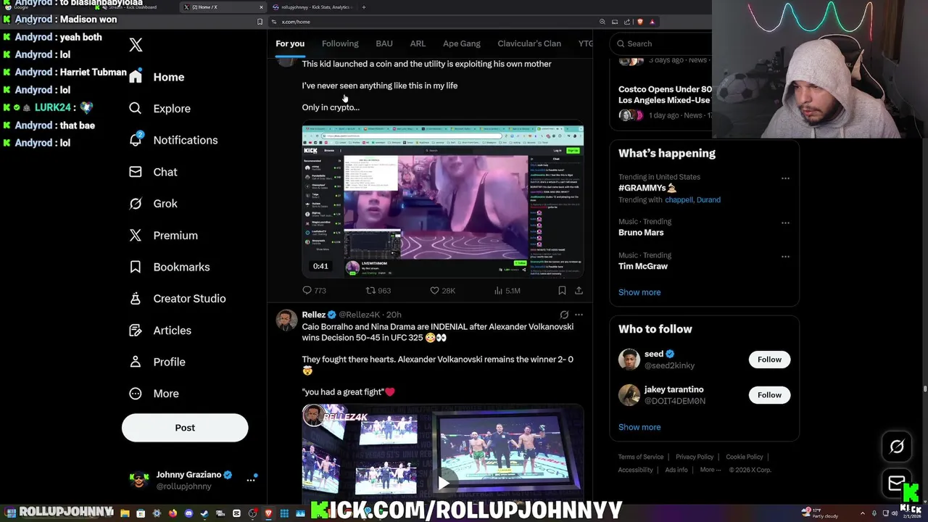The height and width of the screenshot is (522, 928).
Task: Show more under What's happening
Action: tap(639, 292)
